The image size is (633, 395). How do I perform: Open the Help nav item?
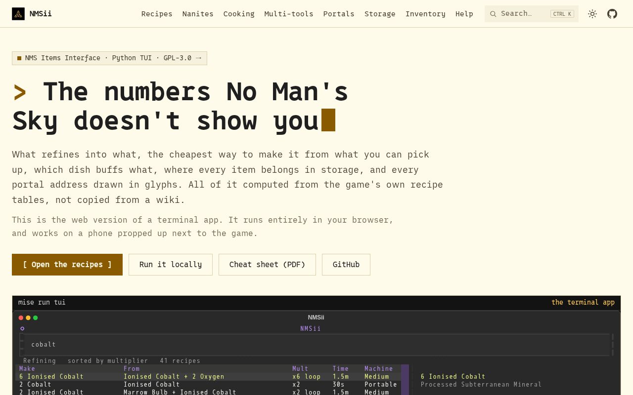coord(464,14)
